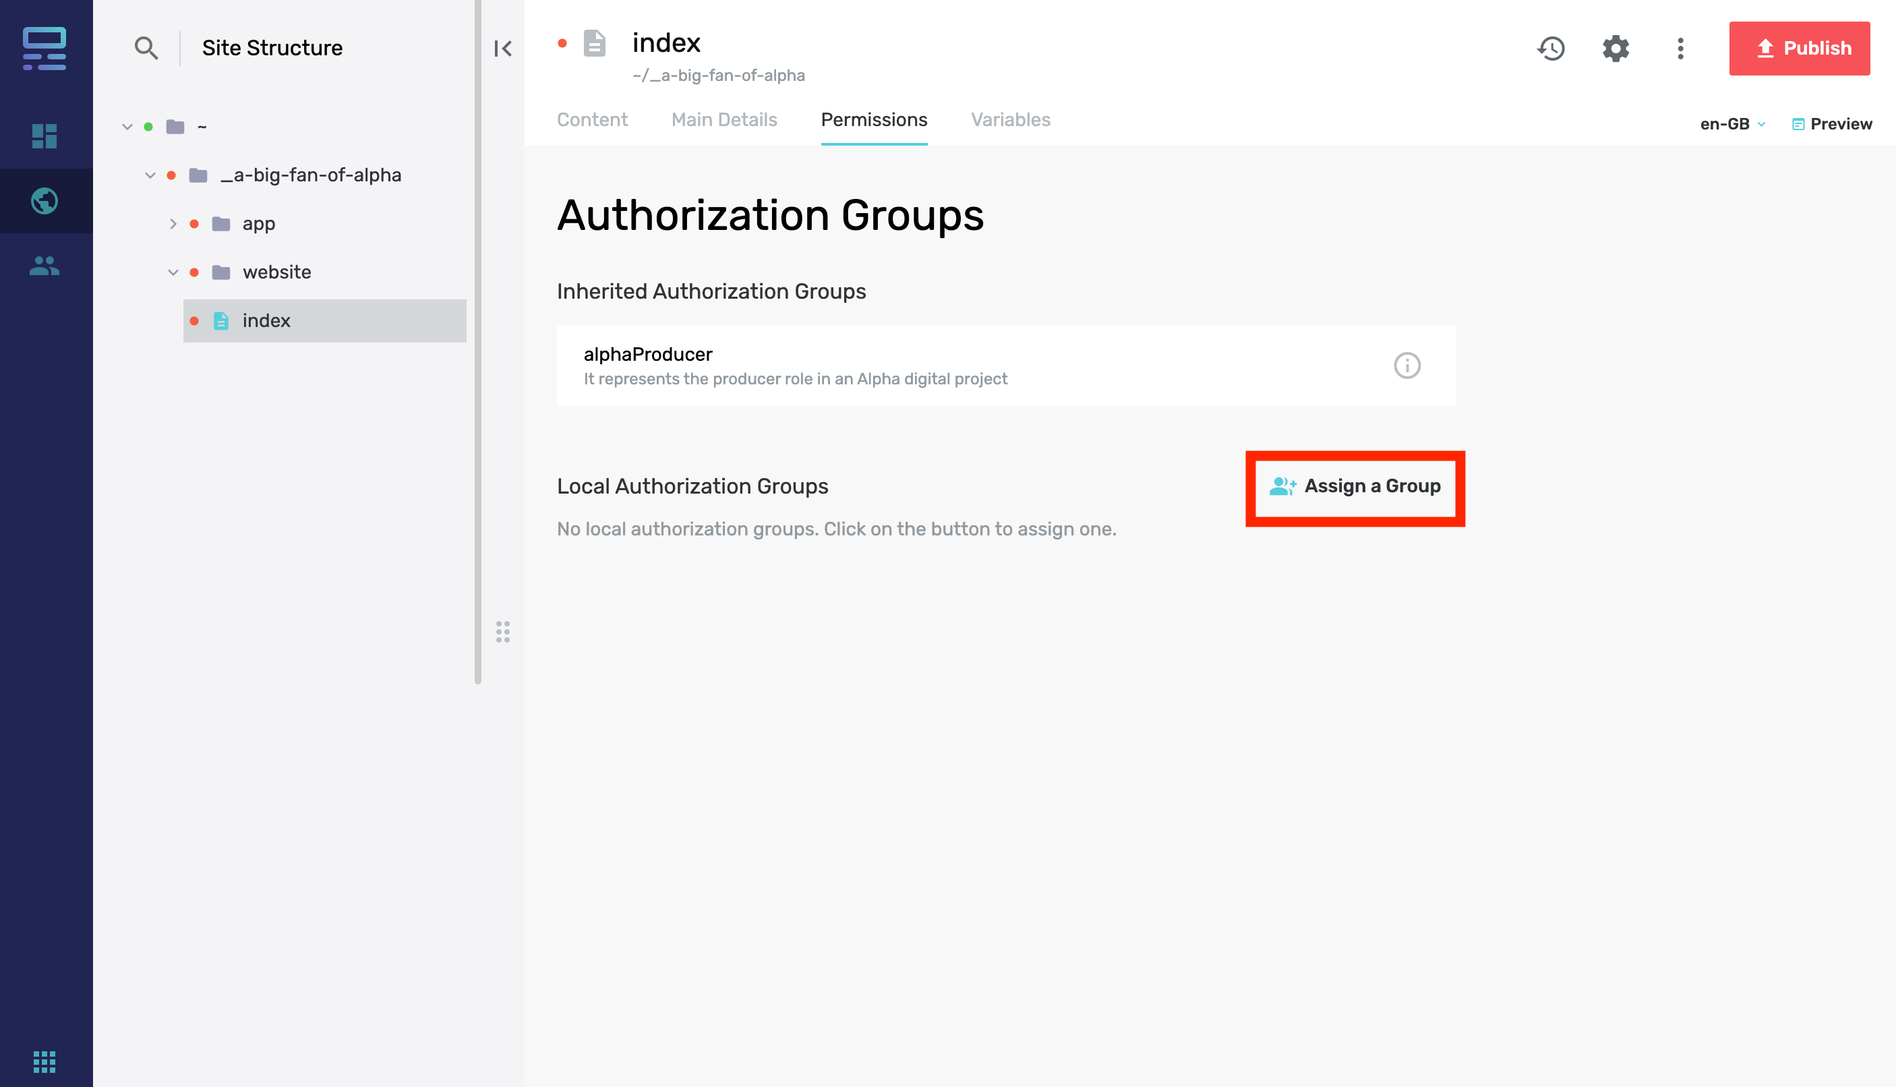
Task: Click the panel resize grip handle
Action: pyautogui.click(x=503, y=632)
